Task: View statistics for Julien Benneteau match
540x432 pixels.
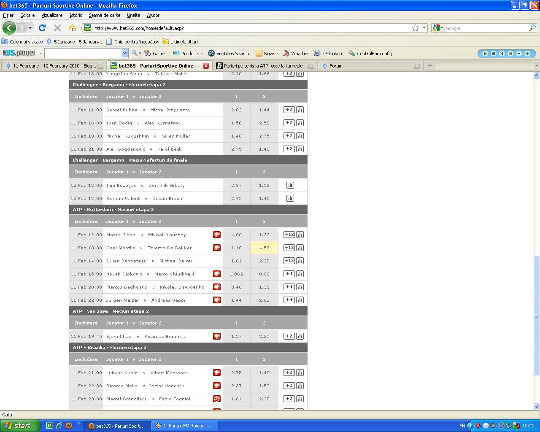Action: [x=300, y=261]
